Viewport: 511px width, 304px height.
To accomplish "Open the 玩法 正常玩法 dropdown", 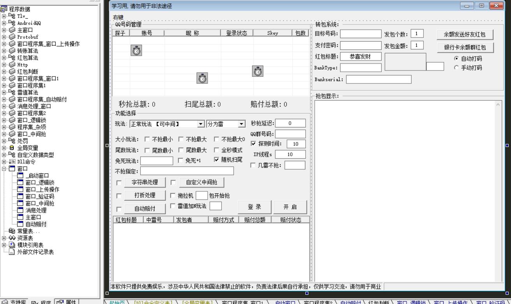I will click(x=201, y=124).
